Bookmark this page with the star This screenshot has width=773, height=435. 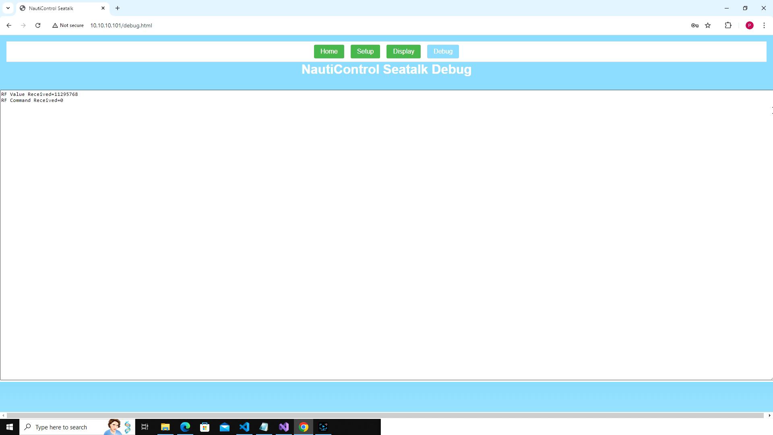708,25
